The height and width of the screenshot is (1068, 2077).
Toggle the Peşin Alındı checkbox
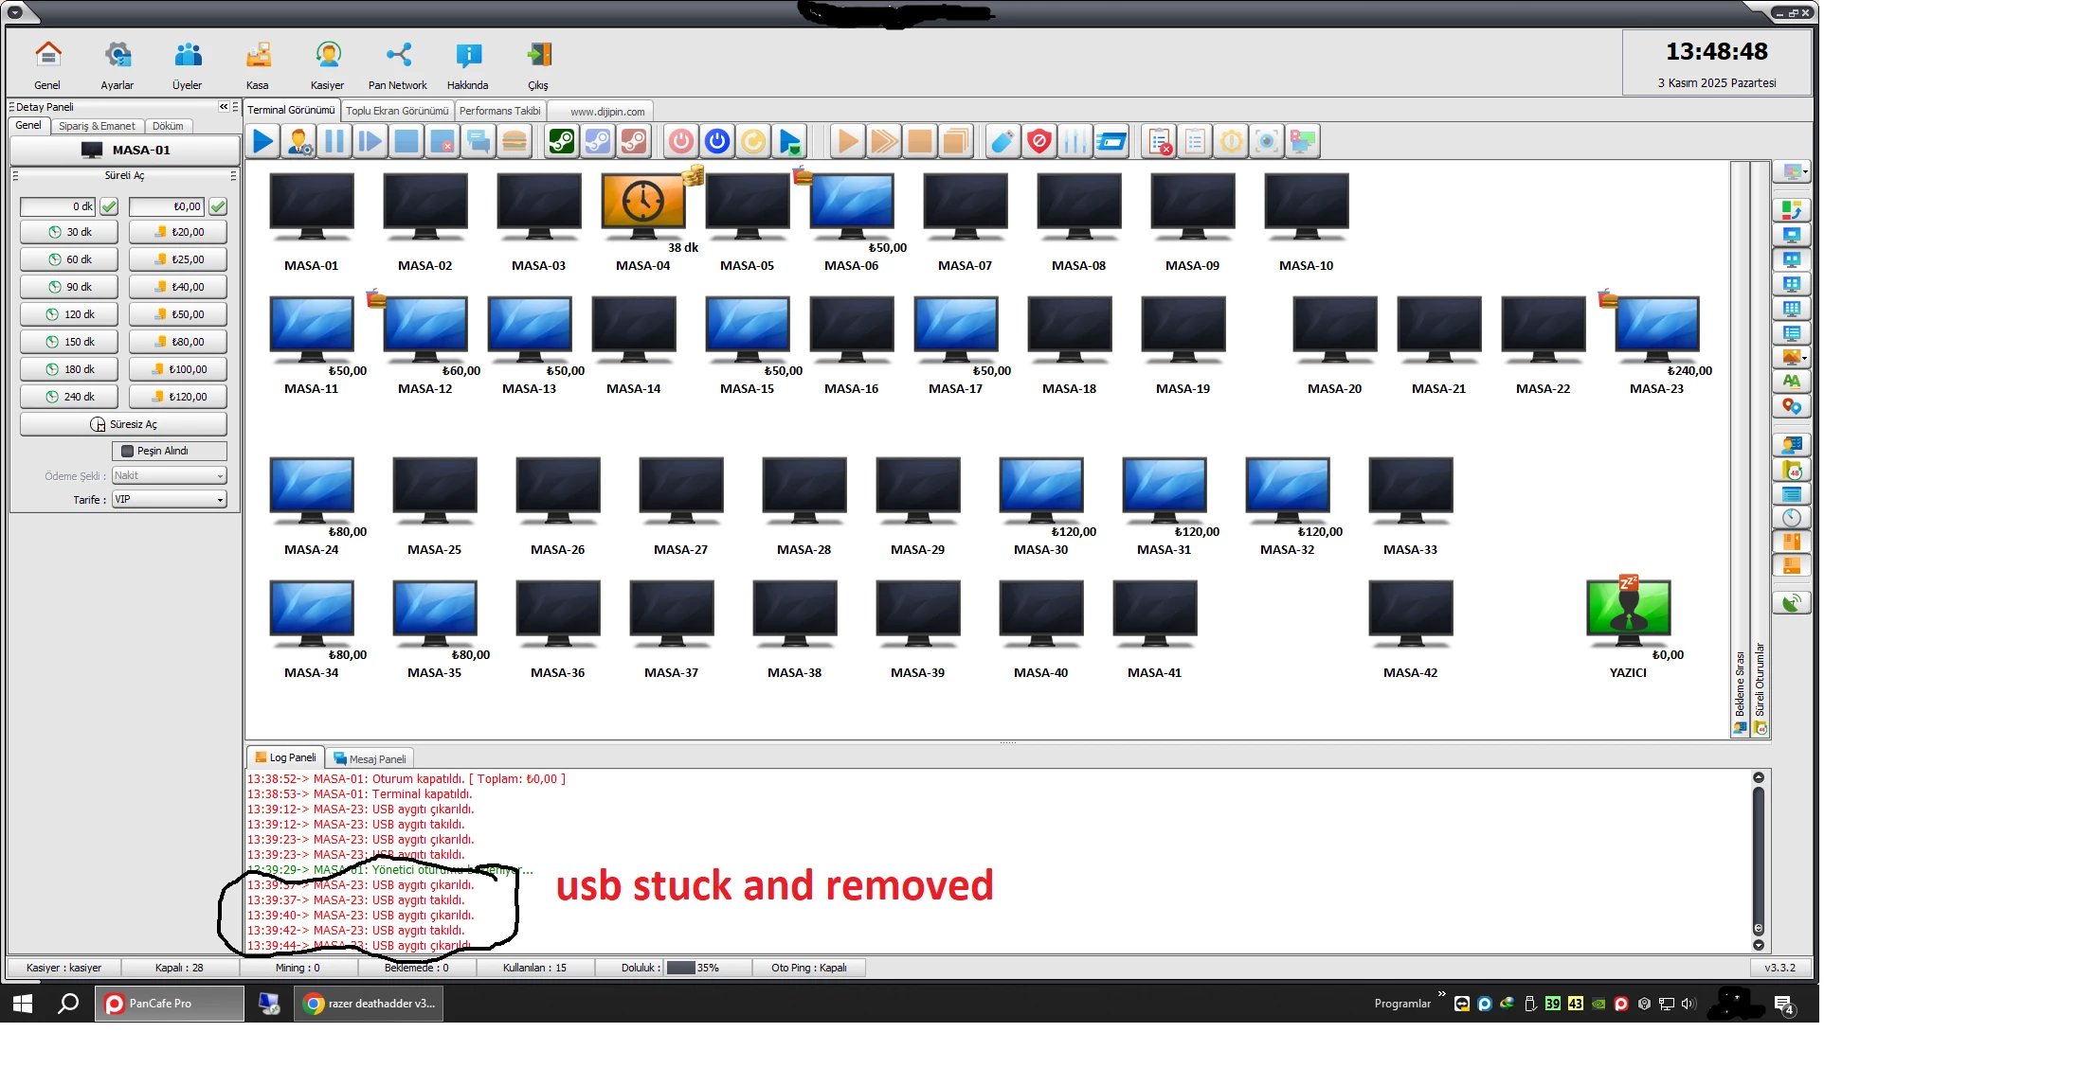point(128,452)
